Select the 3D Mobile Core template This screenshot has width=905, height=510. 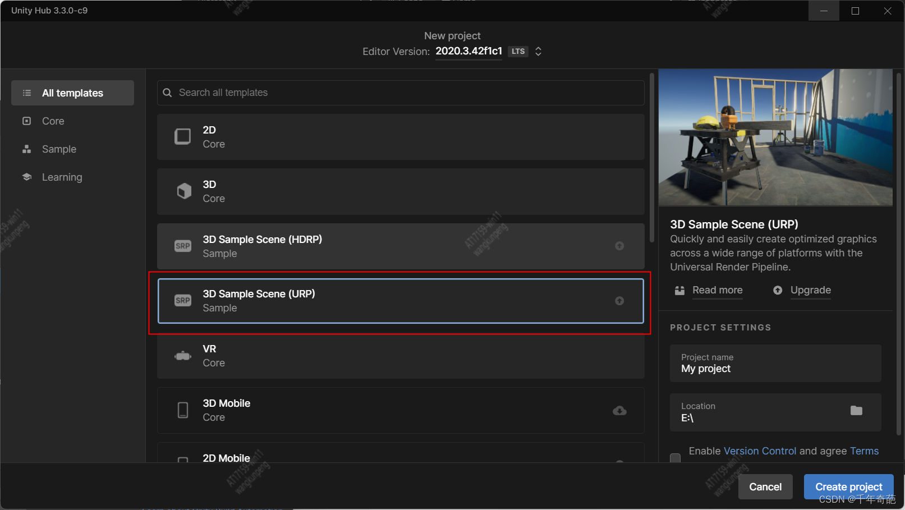point(401,410)
